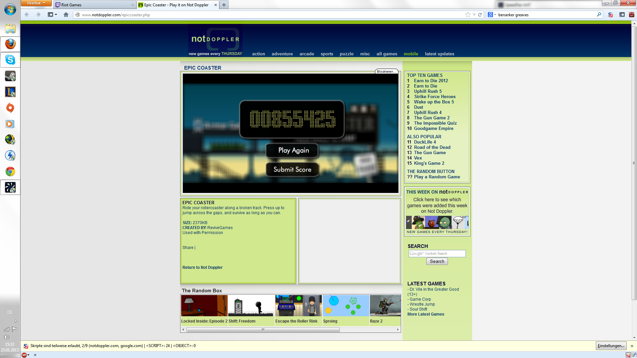Expand the bookmarks toolbar dropdown arrow
Screen dimensions: 637x358
[56, 15]
